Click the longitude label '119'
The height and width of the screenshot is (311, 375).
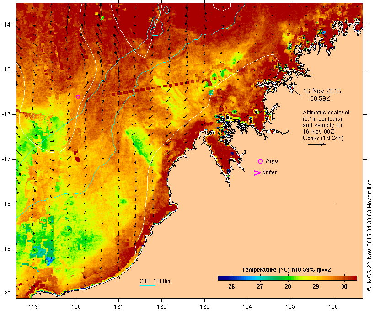[x=33, y=307]
